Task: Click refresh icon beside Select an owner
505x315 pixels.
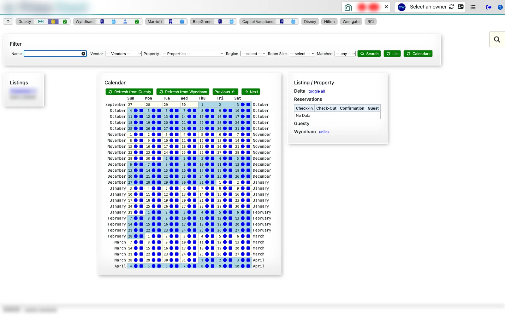Action: [451, 7]
